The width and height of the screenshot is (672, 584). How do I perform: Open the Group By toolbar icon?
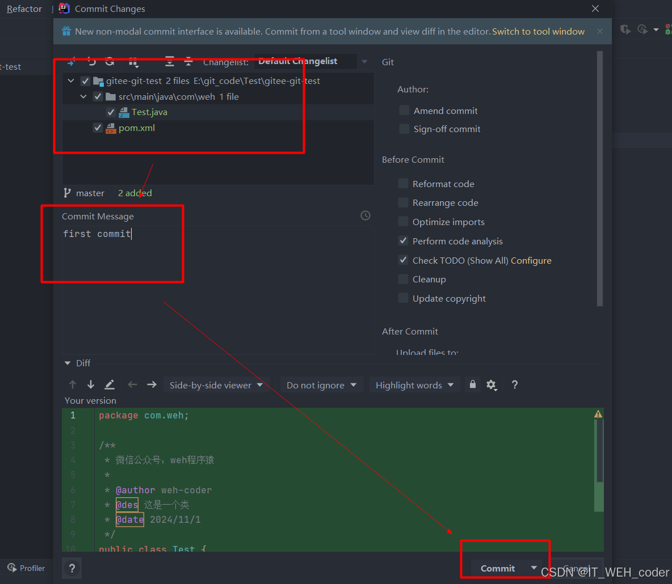pos(134,62)
